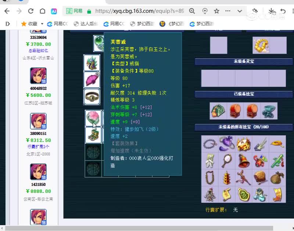The width and height of the screenshot is (294, 231).
Task: Open the browser home page icon
Action: point(43,11)
